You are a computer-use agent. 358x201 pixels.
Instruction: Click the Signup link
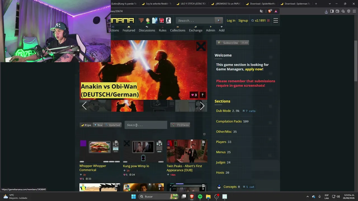click(x=243, y=20)
